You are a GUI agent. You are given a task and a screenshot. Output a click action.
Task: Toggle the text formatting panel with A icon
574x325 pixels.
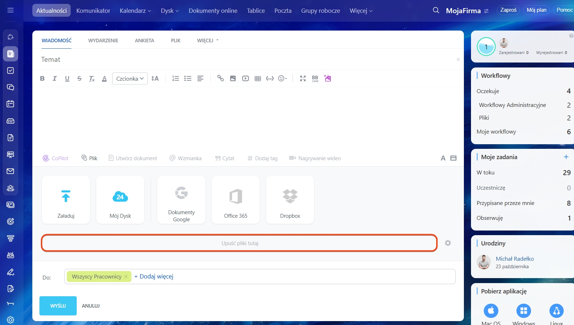coord(443,158)
